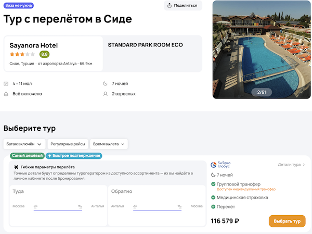
Task: Open the Время вылета dropdown
Action: pyautogui.click(x=109, y=143)
